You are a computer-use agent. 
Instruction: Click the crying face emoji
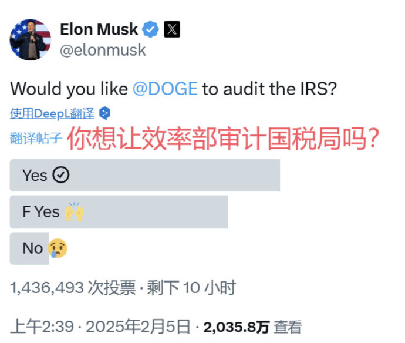tap(58, 248)
